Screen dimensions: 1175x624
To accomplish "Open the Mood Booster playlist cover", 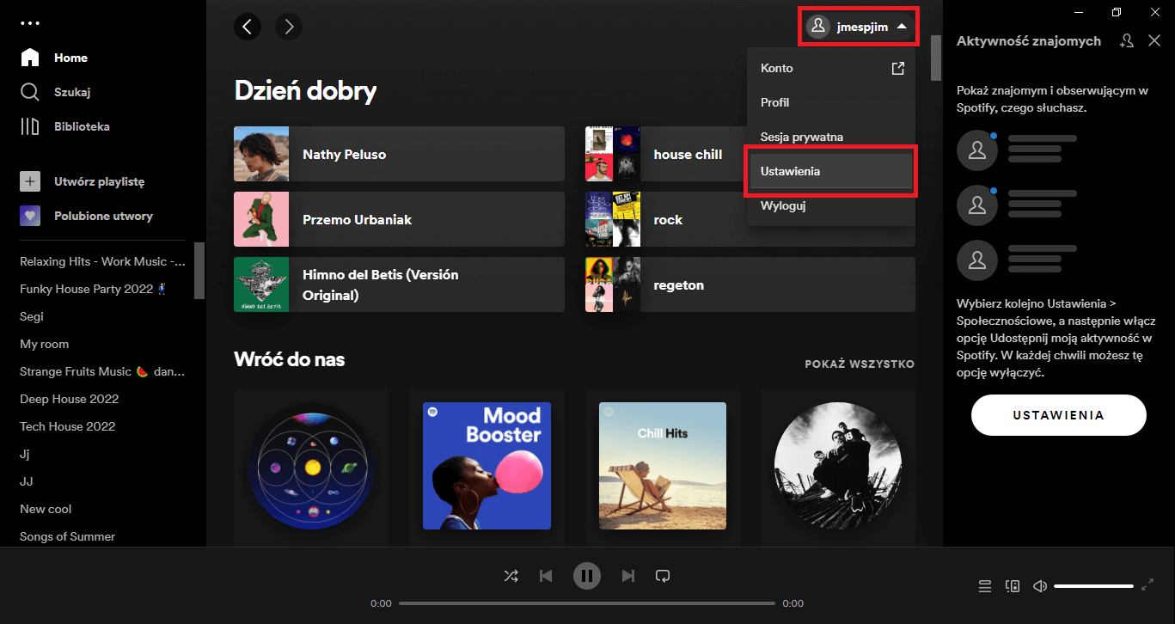I will coord(487,466).
